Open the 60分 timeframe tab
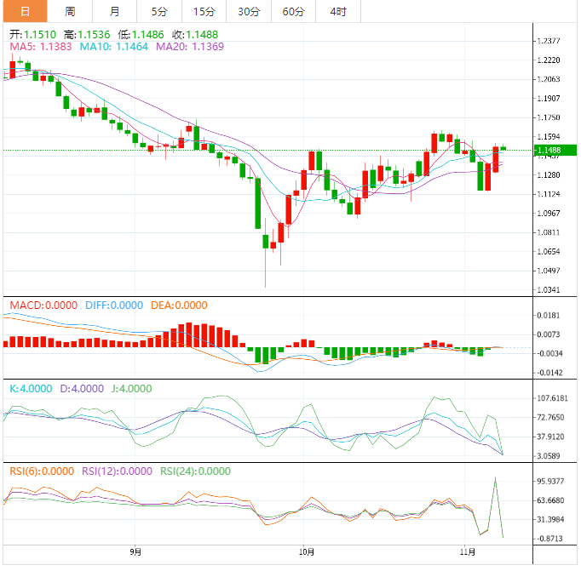This screenshot has width=581, height=571. coord(293,11)
